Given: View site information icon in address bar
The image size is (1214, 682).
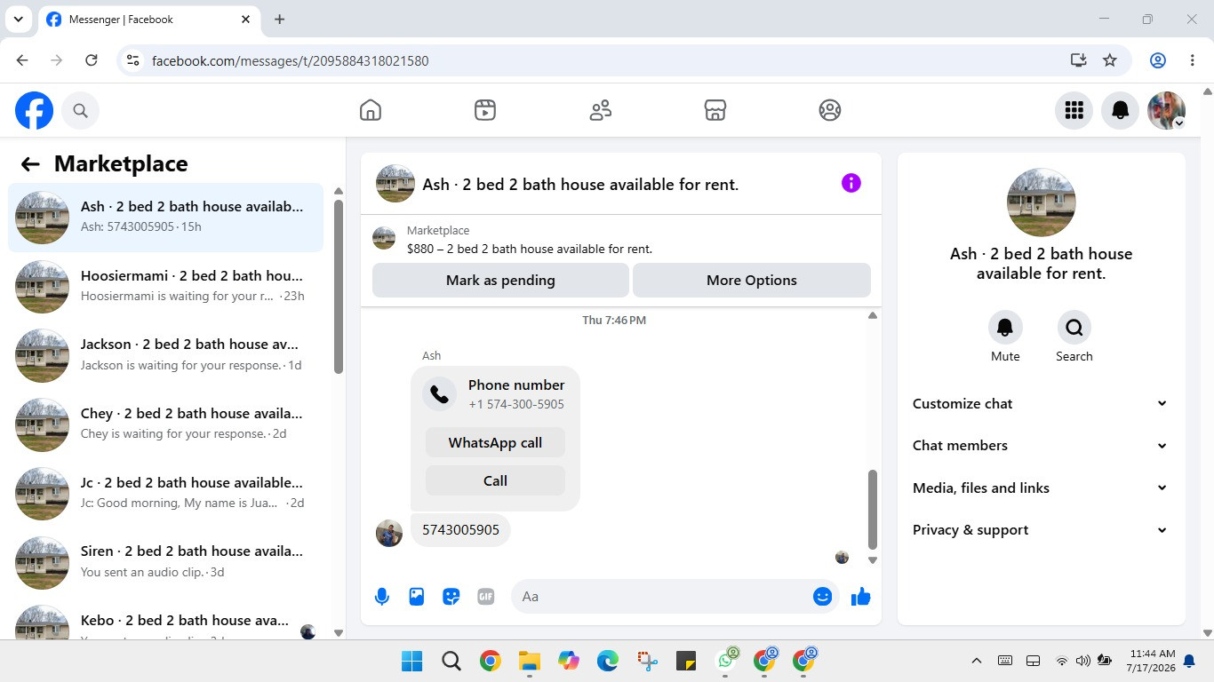Looking at the screenshot, I should pos(133,60).
